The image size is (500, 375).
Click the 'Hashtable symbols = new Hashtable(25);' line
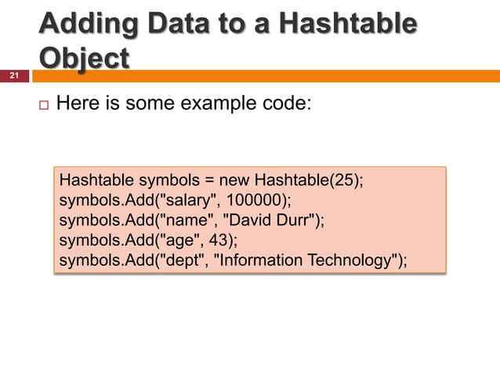(x=211, y=180)
